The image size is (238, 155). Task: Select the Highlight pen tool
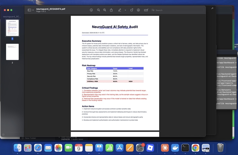click(x=120, y=10)
